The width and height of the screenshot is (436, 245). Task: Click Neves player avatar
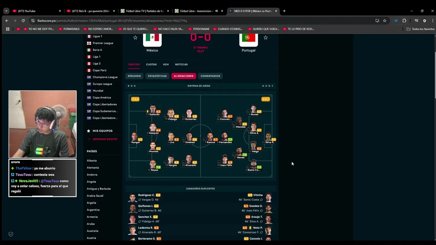click(x=239, y=152)
